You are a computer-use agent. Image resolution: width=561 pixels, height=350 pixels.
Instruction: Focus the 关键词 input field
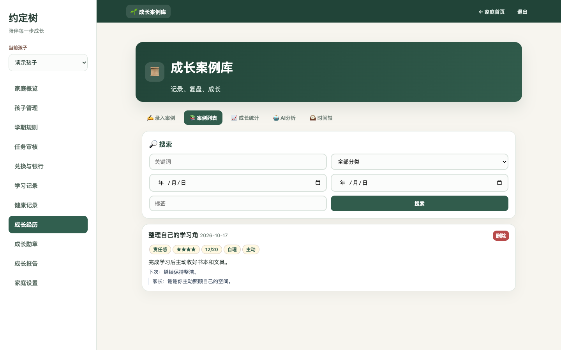coord(238,162)
